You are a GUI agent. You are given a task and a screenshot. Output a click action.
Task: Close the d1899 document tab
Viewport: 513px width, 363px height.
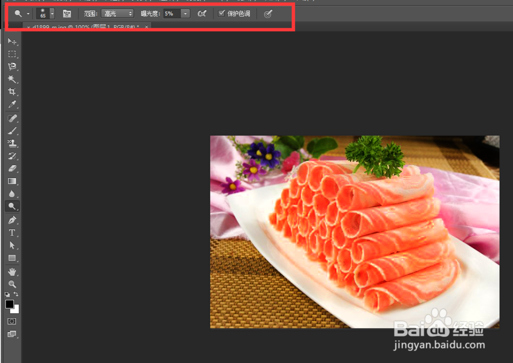tap(147, 27)
